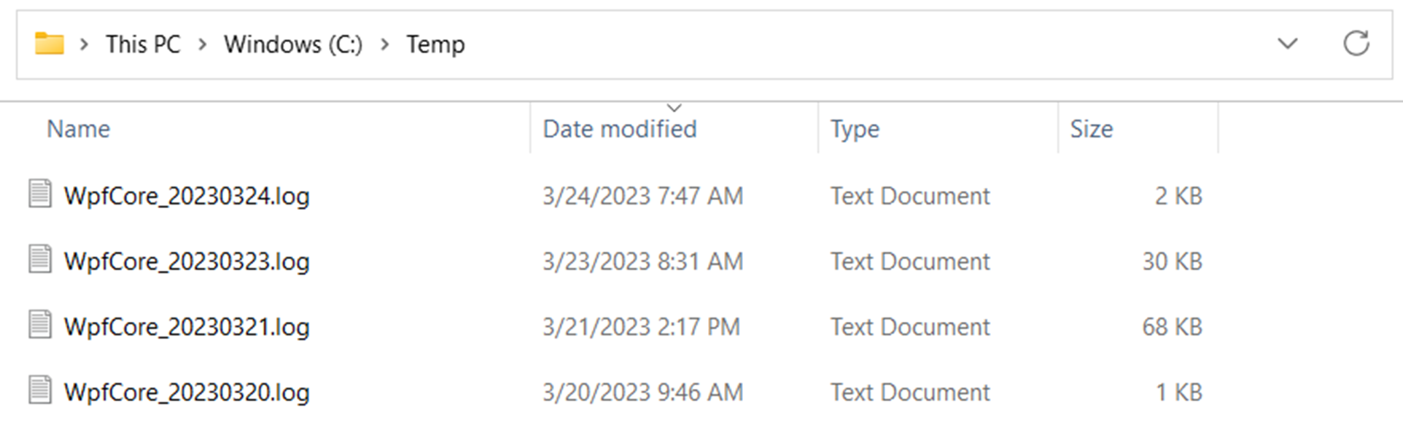Select the Temp breadcrumb segment
This screenshot has height=423, width=1403.
click(x=435, y=44)
